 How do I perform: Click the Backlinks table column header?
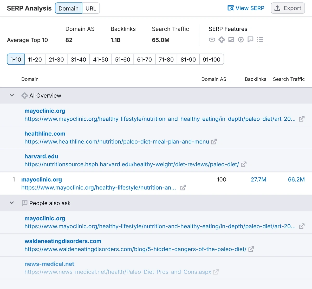256,79
